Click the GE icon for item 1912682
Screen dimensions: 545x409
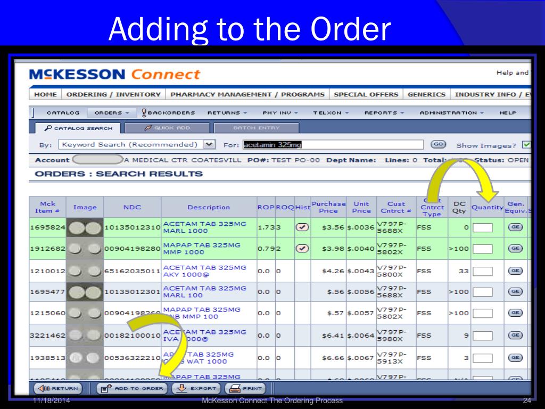coord(515,248)
